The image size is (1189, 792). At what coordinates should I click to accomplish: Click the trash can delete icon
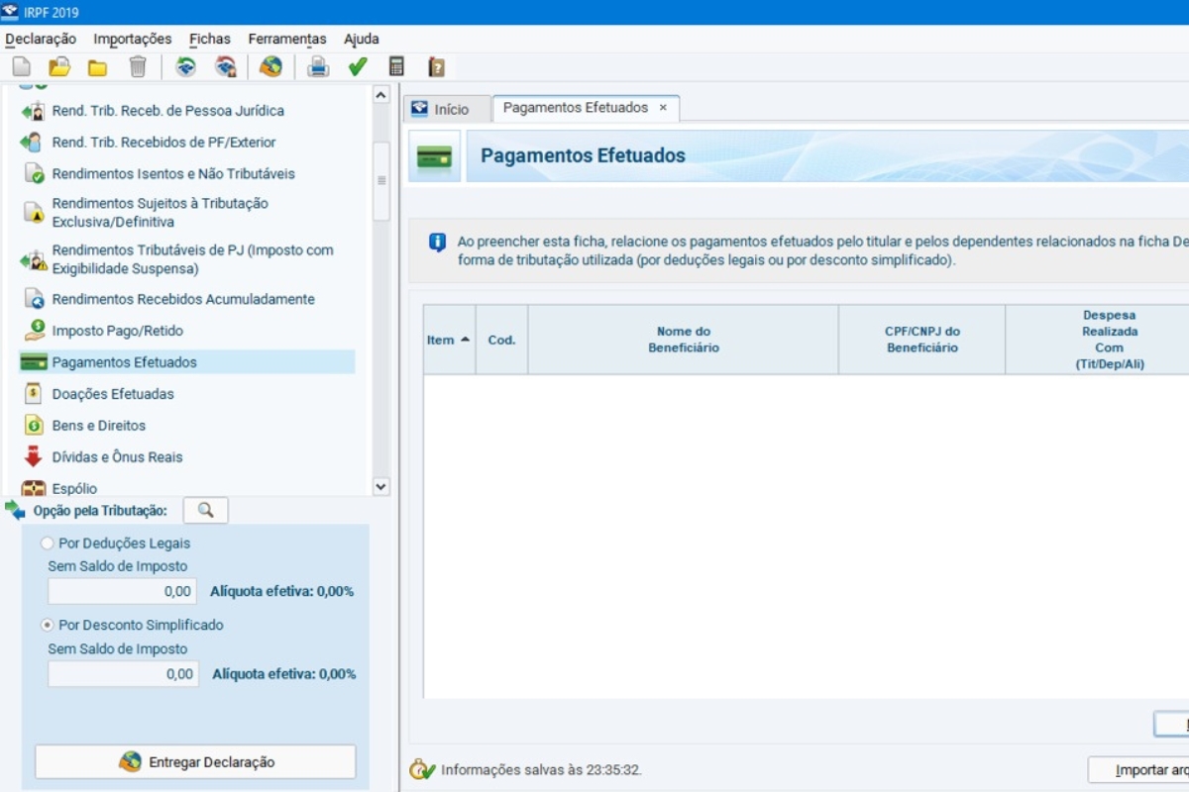138,67
